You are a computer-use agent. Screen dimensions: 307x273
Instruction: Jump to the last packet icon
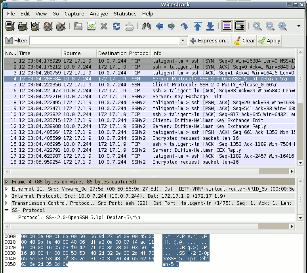pos(210,26)
